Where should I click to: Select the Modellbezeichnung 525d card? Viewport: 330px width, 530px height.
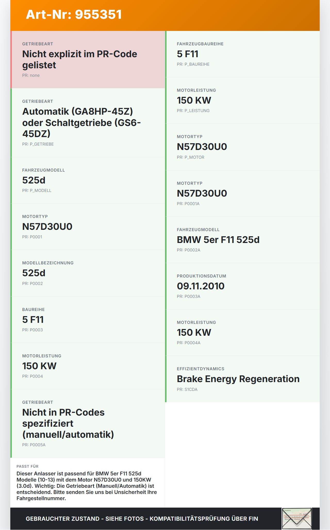point(88,273)
